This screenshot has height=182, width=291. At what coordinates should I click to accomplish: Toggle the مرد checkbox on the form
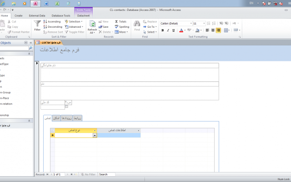tap(66, 106)
